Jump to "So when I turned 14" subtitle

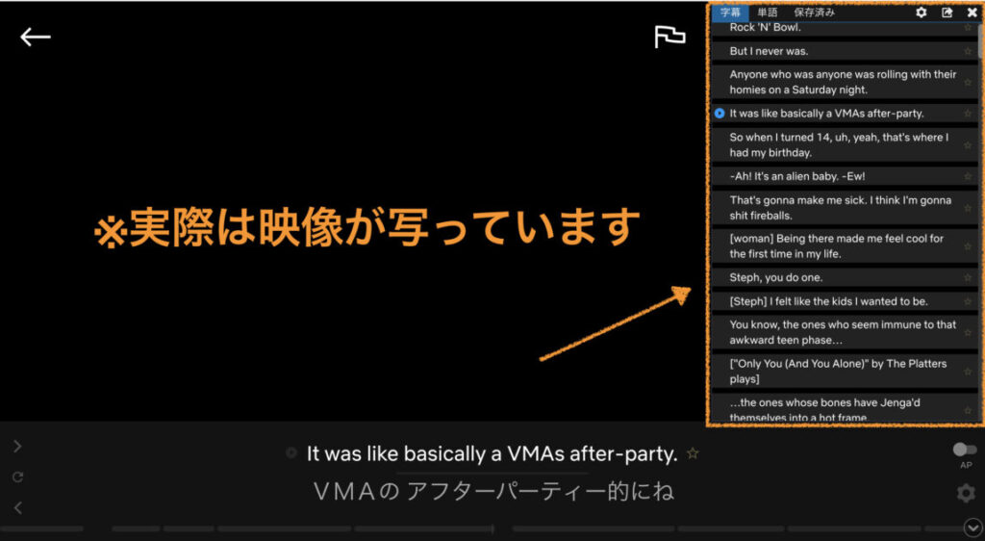837,144
